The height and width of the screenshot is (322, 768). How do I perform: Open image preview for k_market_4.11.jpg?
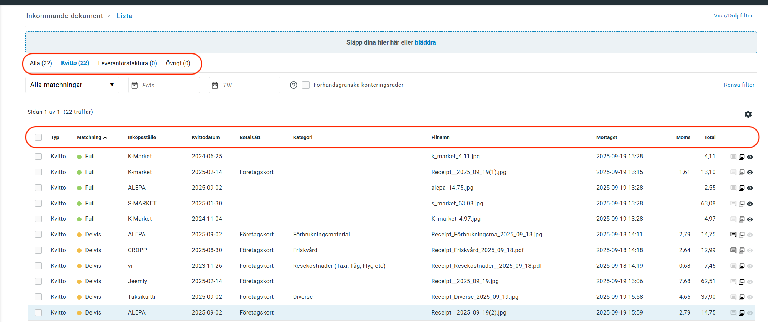[742, 157]
